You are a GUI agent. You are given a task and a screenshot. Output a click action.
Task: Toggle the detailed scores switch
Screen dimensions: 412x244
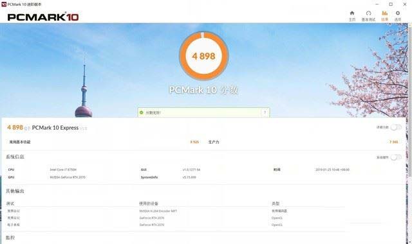(396, 127)
